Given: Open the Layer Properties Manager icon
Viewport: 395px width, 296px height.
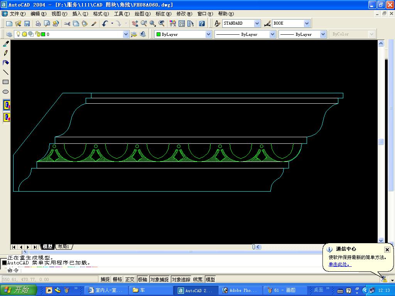Looking at the screenshot, I should point(9,34).
